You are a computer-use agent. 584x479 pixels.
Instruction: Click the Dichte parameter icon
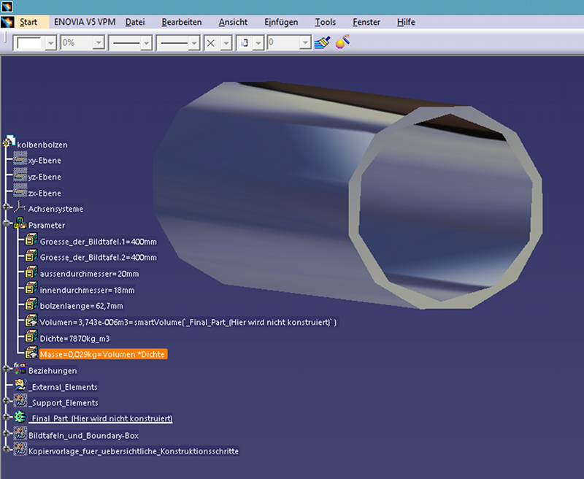click(31, 337)
